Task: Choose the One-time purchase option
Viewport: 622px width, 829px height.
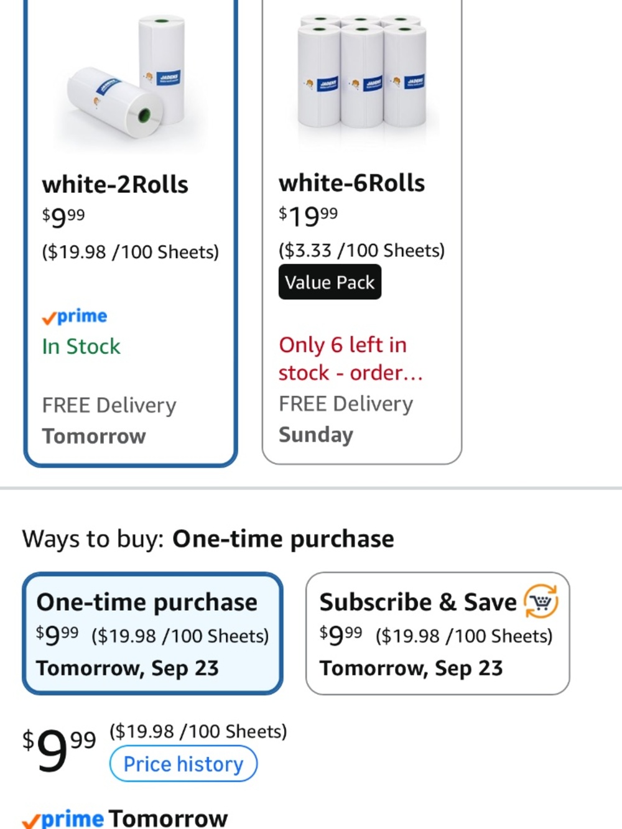Action: point(153,633)
